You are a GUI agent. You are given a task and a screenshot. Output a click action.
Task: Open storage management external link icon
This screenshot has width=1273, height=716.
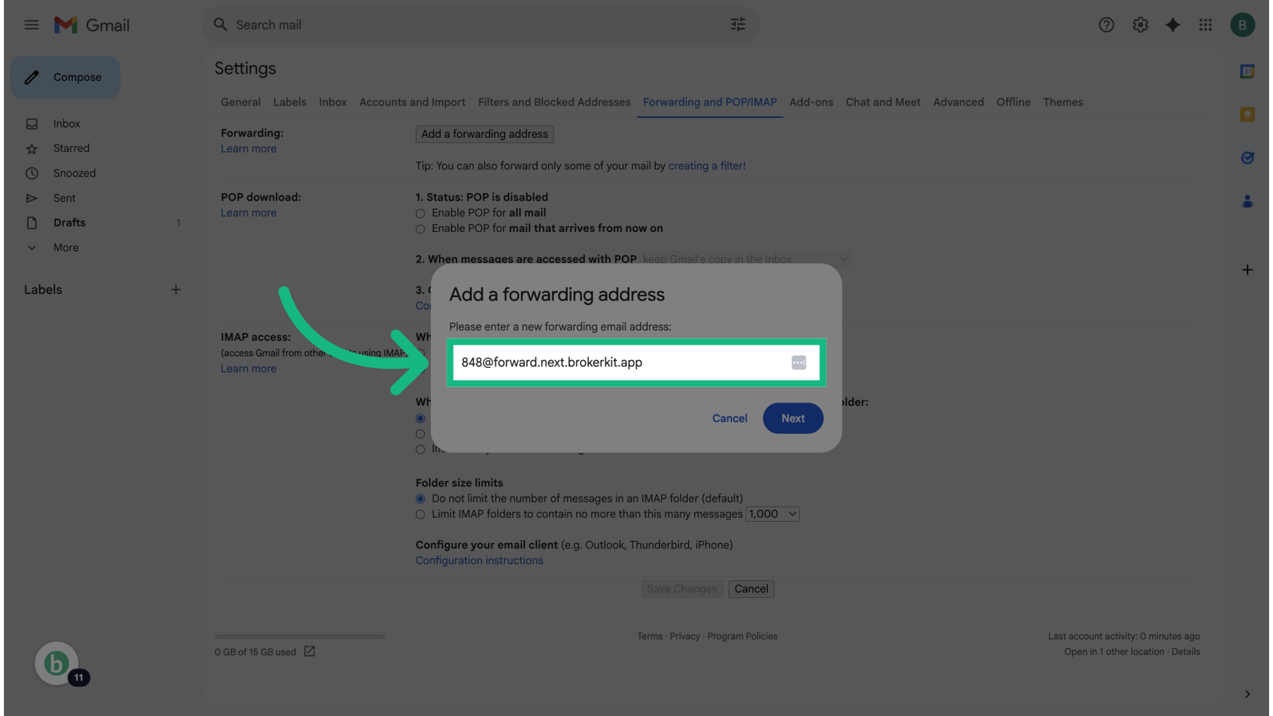[x=310, y=652]
